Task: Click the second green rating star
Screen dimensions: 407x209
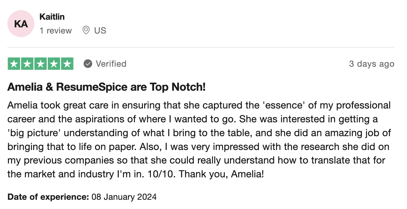Action: (x=27, y=64)
